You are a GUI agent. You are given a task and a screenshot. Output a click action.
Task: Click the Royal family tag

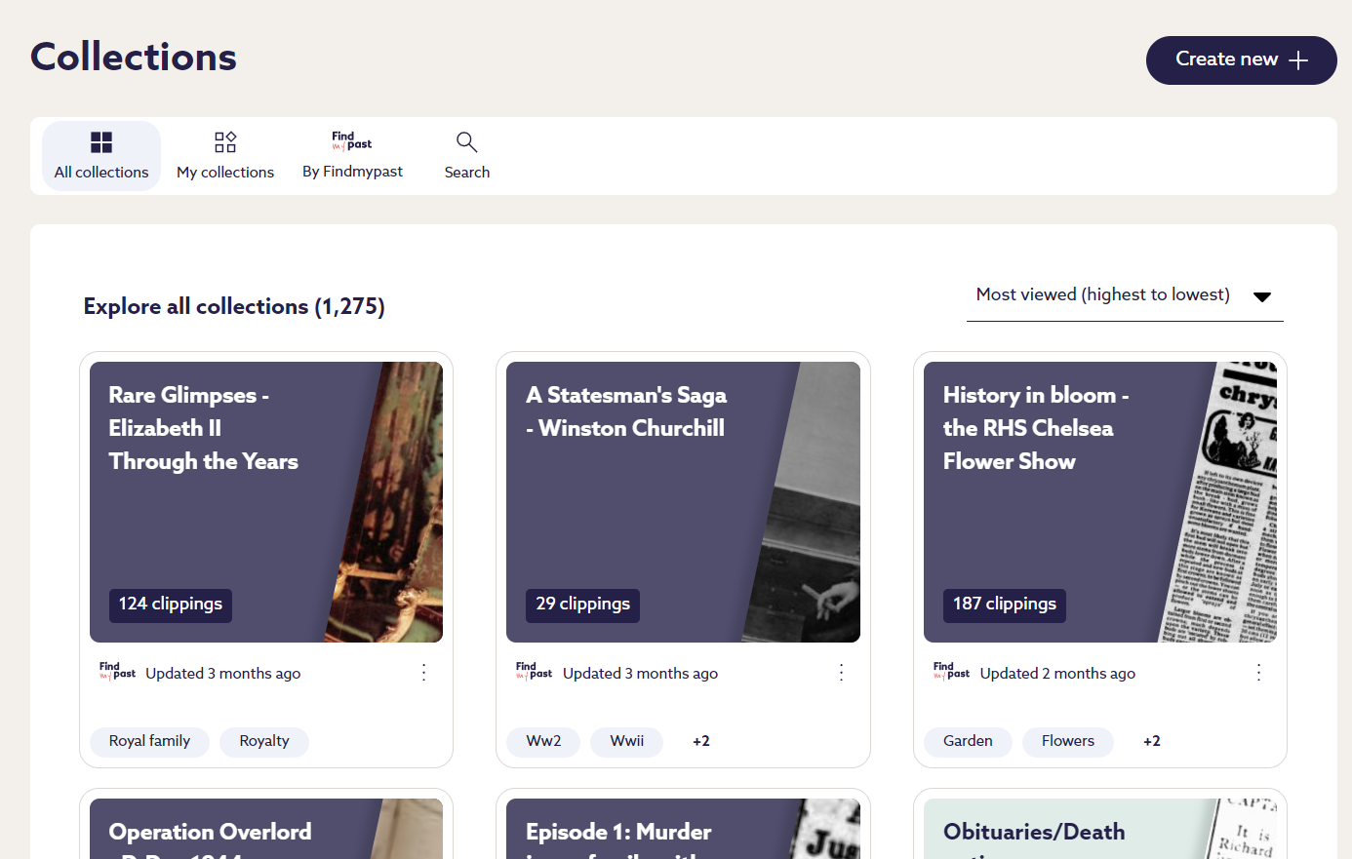click(x=149, y=741)
